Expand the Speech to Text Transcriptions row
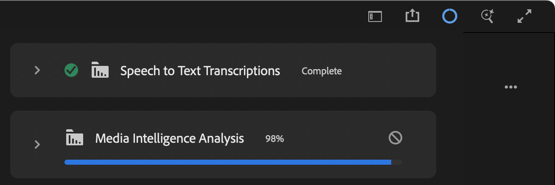Screen dimensions: 555x185 [37, 71]
